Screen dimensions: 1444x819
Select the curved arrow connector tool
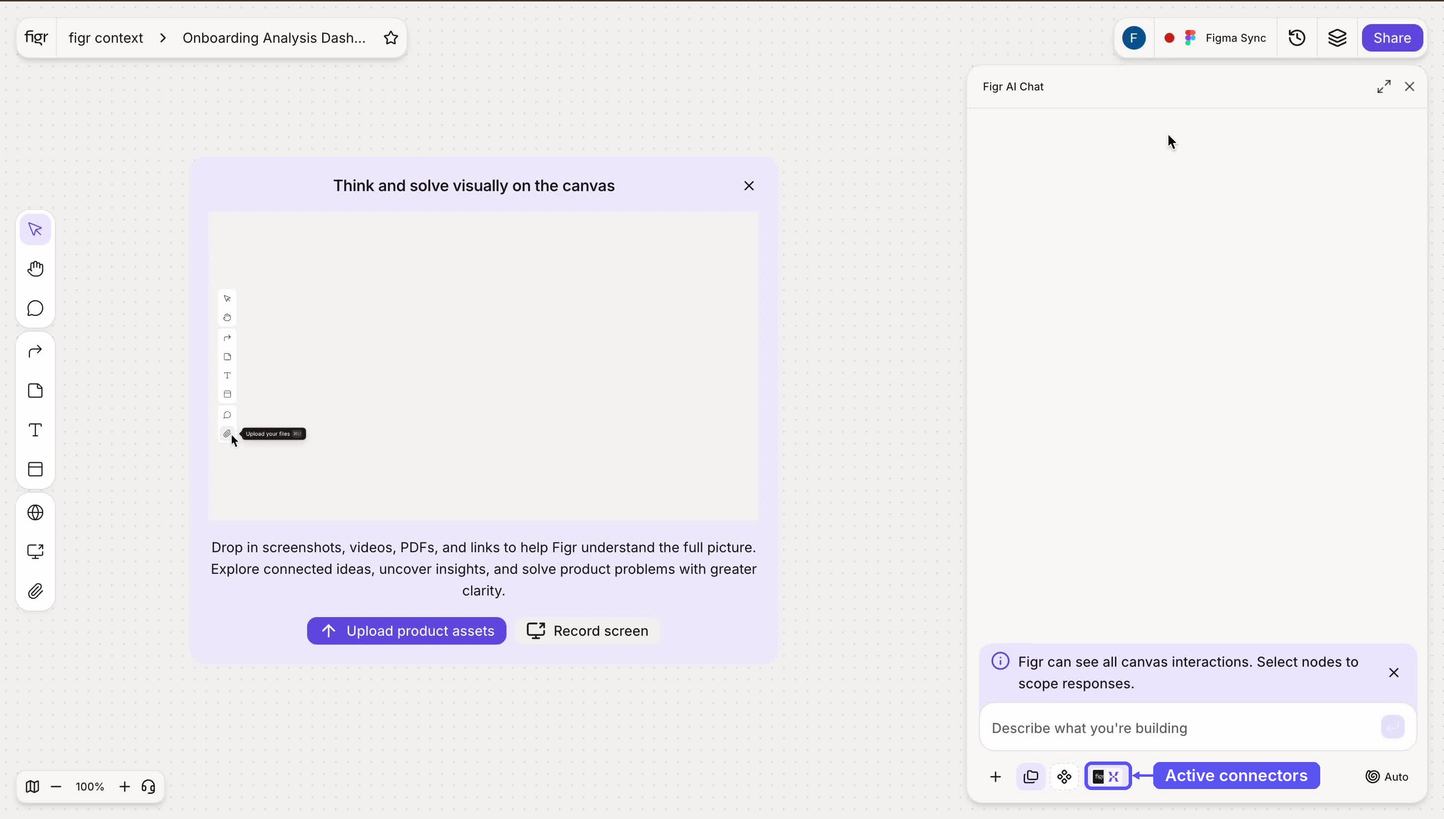35,352
